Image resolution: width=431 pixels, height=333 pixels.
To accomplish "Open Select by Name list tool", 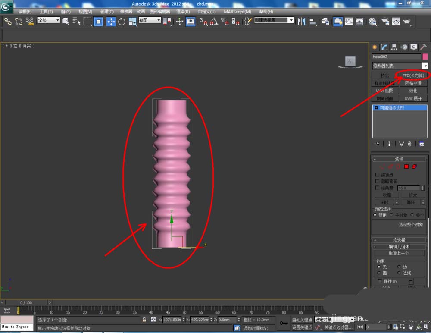I will click(76, 21).
